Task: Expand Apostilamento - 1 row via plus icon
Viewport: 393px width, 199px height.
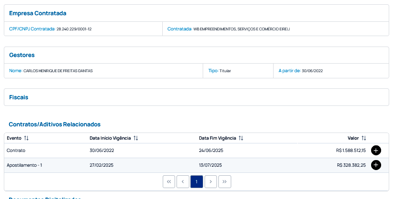Action: pyautogui.click(x=376, y=165)
